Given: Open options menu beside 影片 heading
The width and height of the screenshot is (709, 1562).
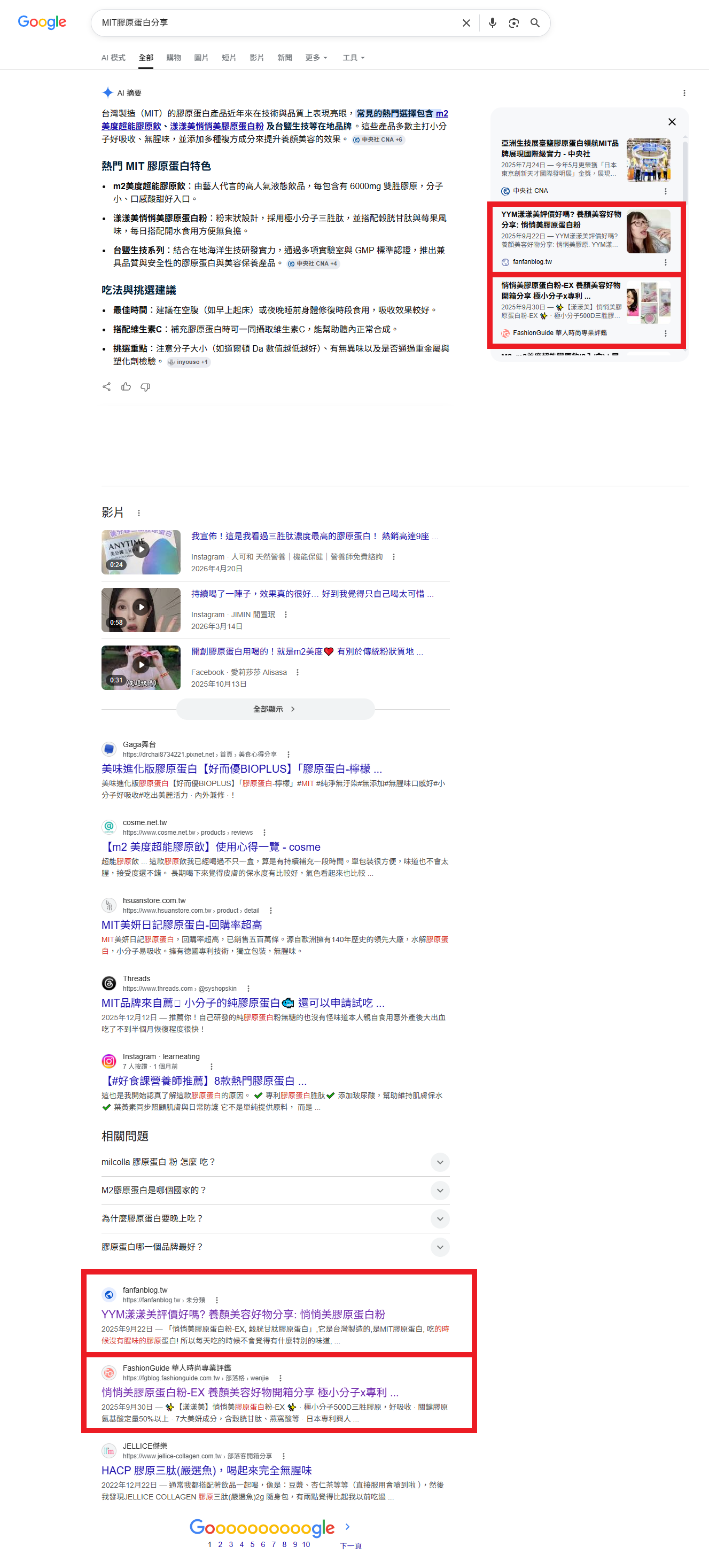Looking at the screenshot, I should tap(139, 513).
